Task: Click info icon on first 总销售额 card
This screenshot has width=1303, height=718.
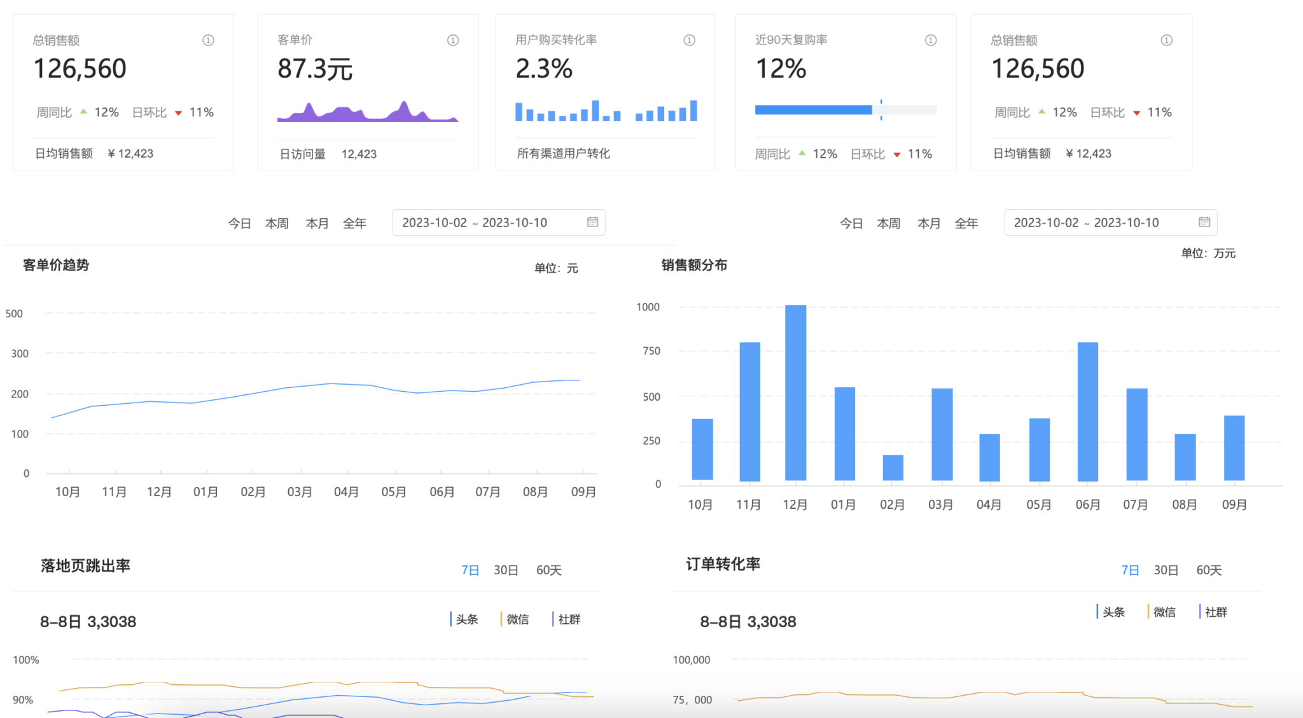Action: coord(208,40)
